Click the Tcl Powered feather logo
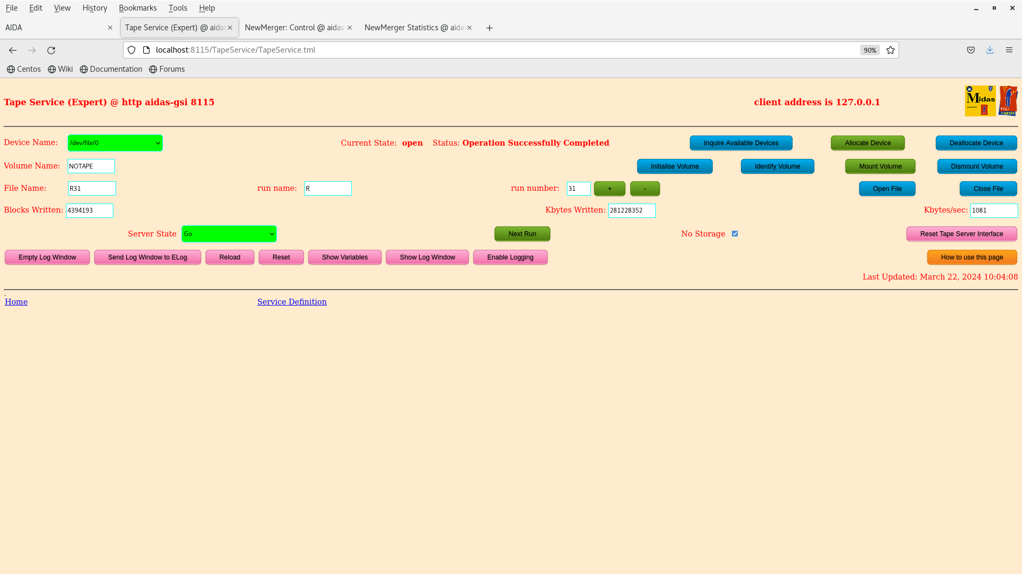Image resolution: width=1022 pixels, height=574 pixels. [x=1008, y=100]
